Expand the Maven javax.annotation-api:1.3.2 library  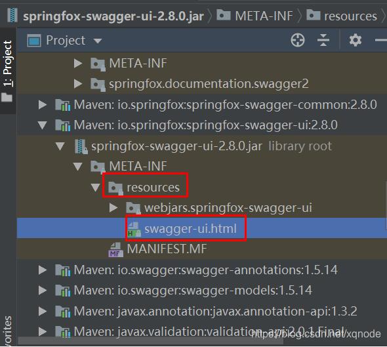click(x=43, y=311)
